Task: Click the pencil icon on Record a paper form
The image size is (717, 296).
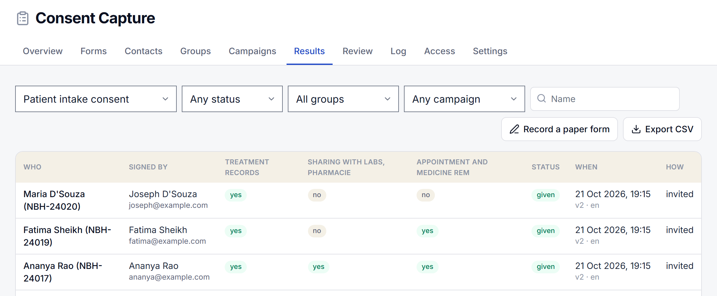Action: pos(514,129)
